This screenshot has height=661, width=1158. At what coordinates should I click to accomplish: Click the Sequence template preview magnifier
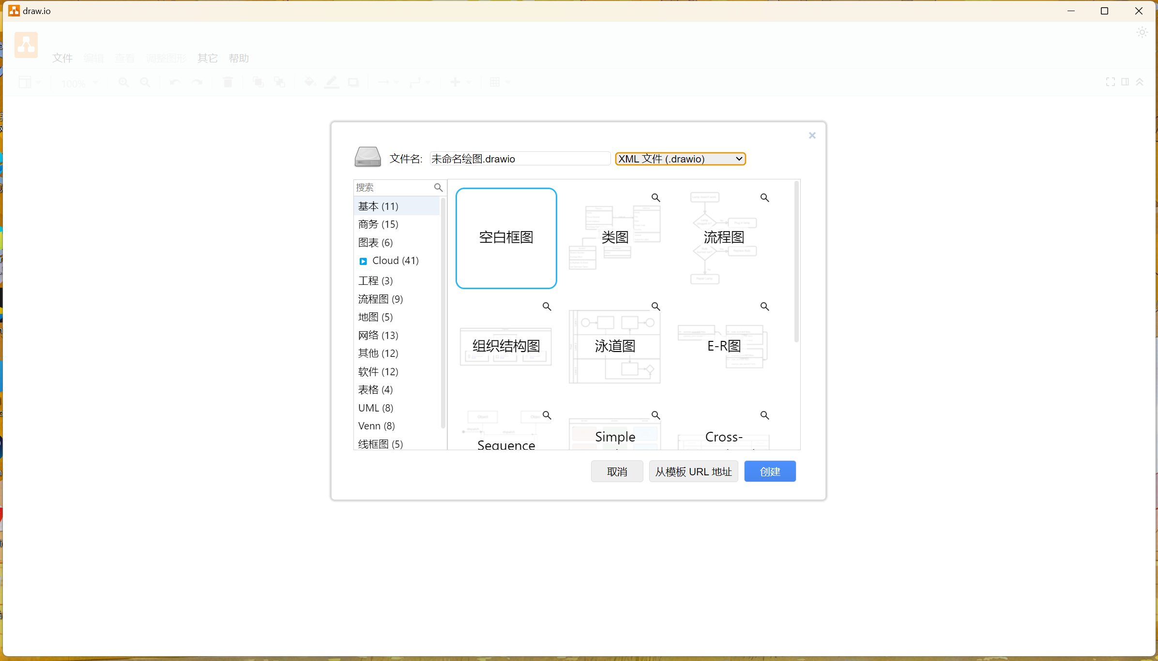coord(547,415)
